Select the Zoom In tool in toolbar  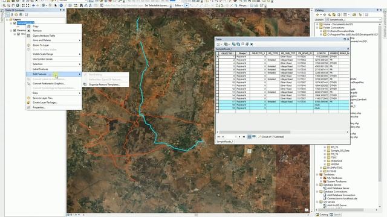point(4,5)
